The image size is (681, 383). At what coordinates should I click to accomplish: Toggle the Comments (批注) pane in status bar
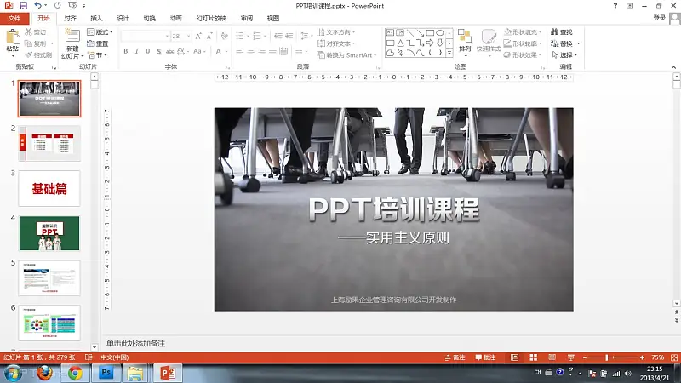coord(484,357)
